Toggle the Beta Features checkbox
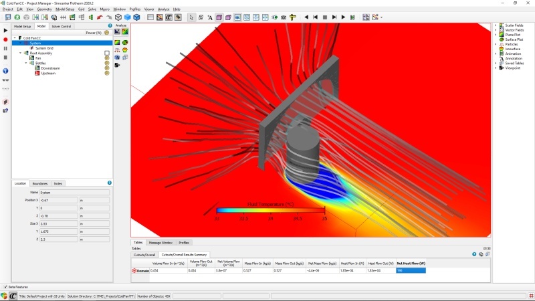This screenshot has height=301, width=535. (4, 286)
